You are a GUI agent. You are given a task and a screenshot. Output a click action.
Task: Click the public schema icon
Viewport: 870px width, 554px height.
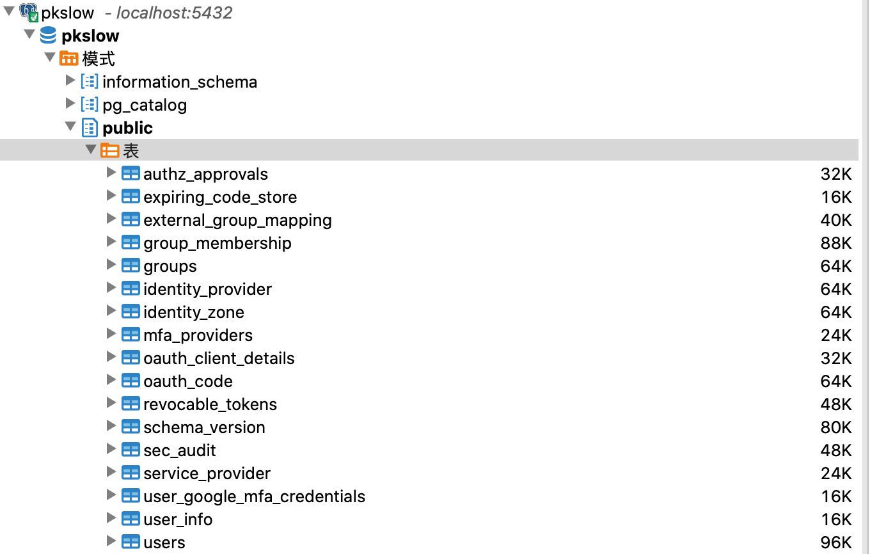90,128
